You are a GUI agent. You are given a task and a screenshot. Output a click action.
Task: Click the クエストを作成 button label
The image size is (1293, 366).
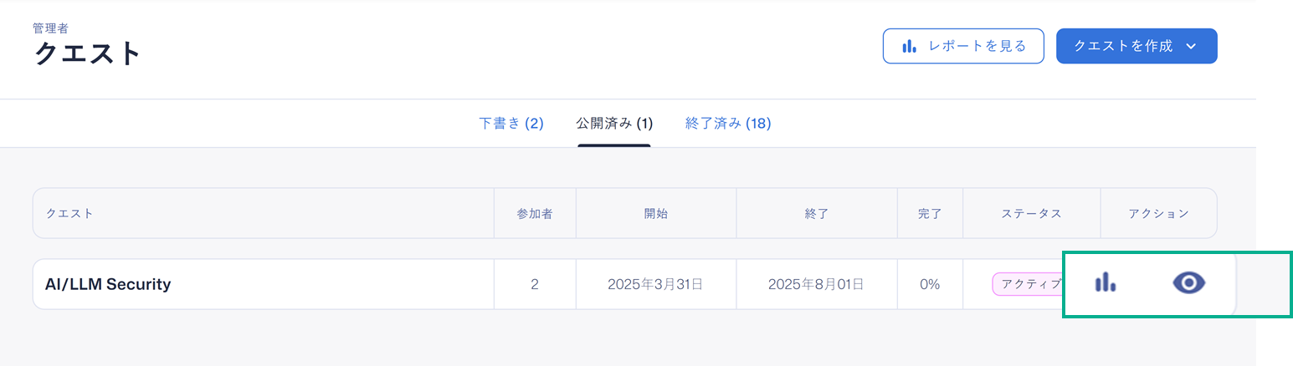[x=1123, y=46]
